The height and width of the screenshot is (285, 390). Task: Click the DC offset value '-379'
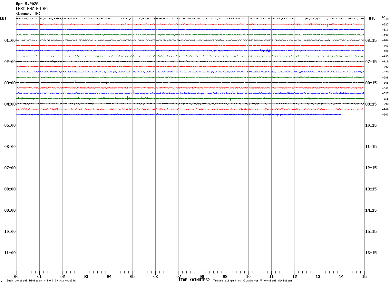[385, 72]
